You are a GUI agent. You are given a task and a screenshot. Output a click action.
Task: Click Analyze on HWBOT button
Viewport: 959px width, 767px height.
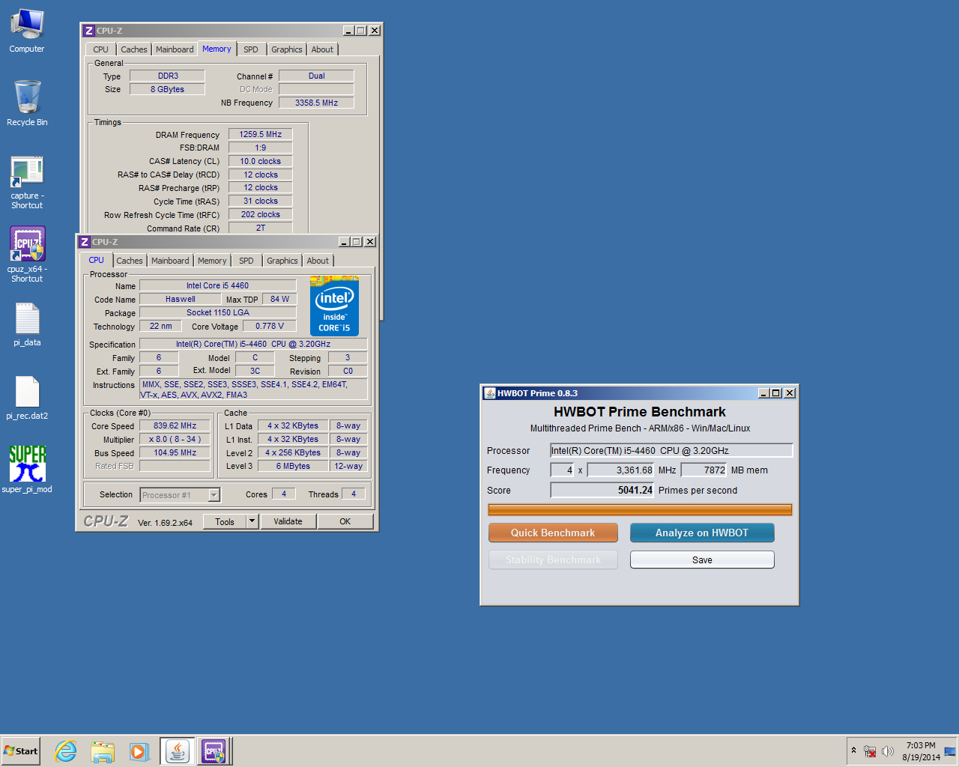[x=702, y=533]
